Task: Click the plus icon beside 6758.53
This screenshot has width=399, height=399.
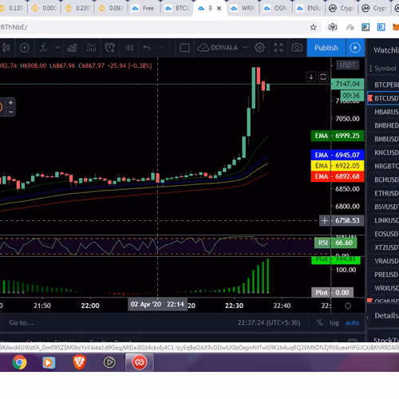Action: coord(325,220)
